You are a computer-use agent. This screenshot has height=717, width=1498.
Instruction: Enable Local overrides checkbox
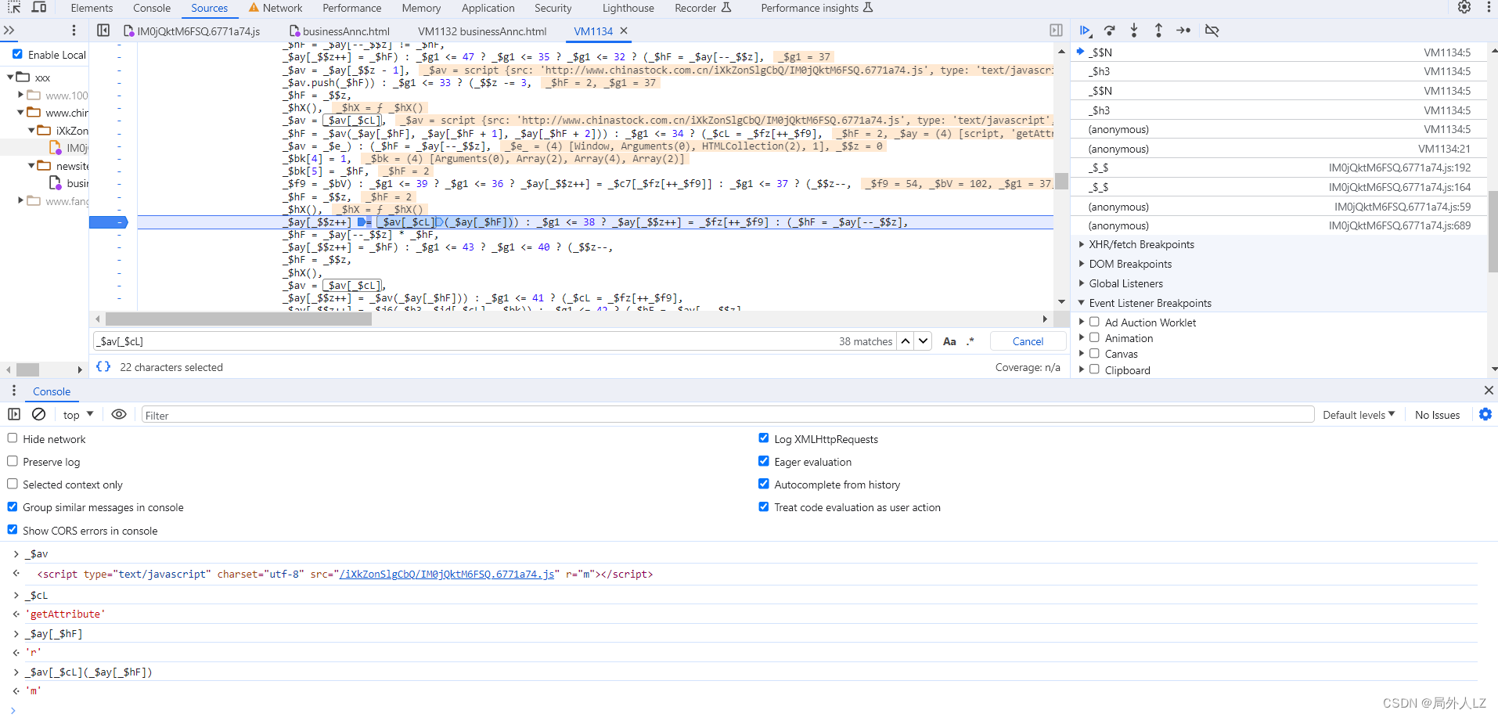pyautogui.click(x=17, y=54)
